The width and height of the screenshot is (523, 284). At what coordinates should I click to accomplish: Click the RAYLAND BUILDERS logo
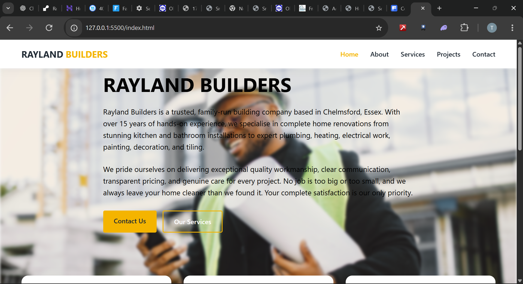(x=65, y=54)
